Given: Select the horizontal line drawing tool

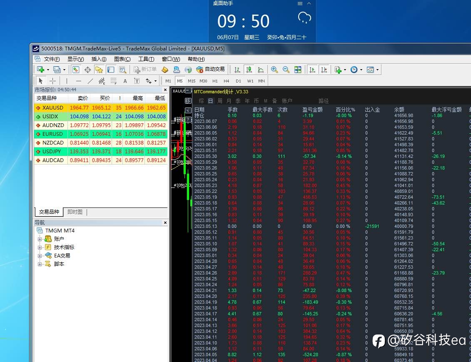Looking at the screenshot, I should point(78,81).
